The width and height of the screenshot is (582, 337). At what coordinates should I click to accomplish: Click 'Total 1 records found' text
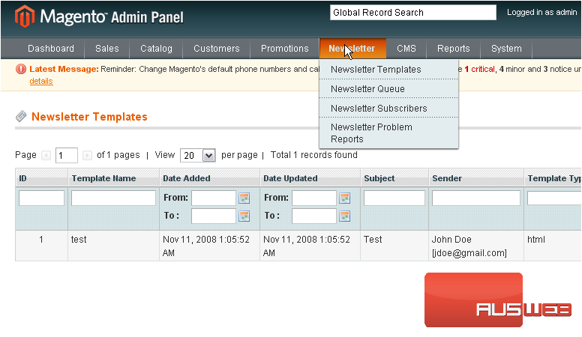pos(314,155)
